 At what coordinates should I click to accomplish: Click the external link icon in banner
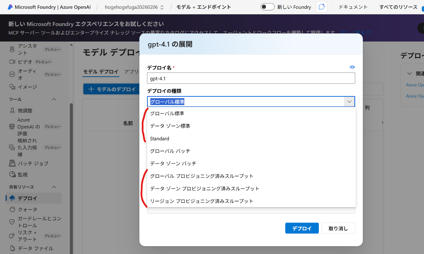(369, 32)
